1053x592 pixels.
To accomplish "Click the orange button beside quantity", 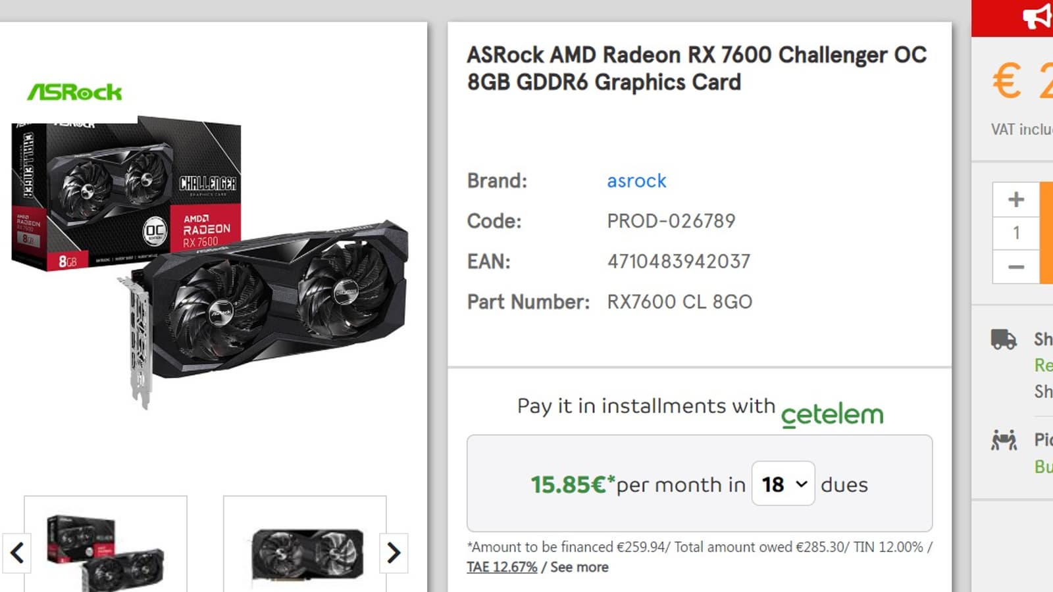I will click(1046, 233).
